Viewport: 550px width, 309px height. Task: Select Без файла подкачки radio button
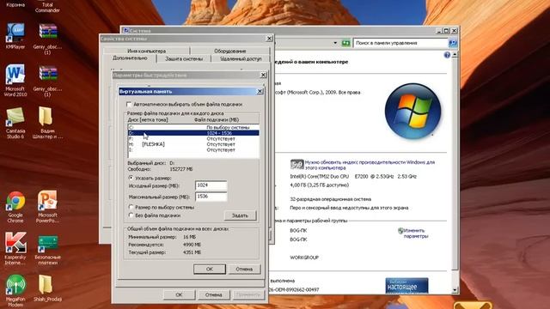(131, 215)
